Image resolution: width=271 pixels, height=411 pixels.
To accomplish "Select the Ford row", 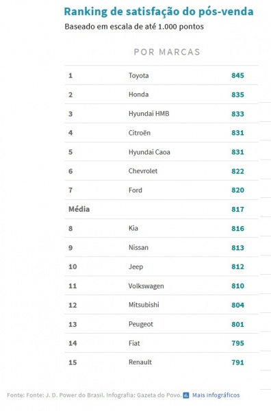I will tap(162, 190).
